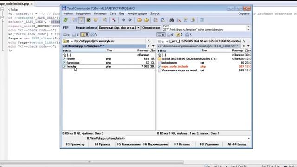Open the Справка menu
Image resolution: width=297 pixels, height=167 pixels.
244,13
